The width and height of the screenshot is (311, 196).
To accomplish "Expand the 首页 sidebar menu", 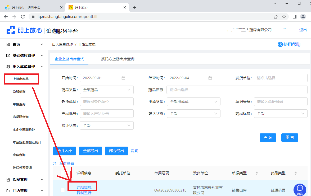I will point(42,44).
